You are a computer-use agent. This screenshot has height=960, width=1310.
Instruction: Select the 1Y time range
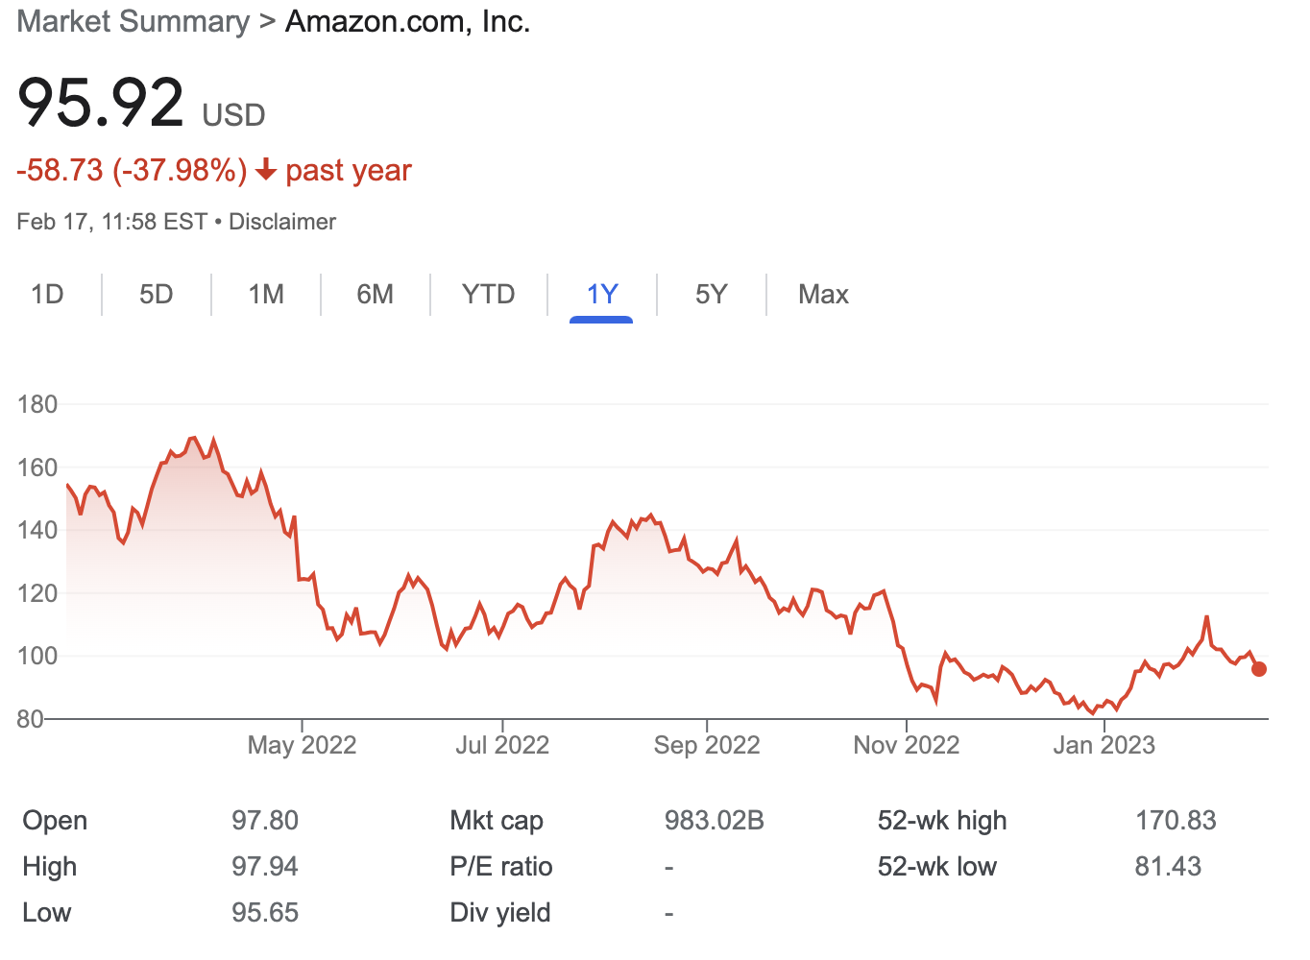tap(602, 295)
